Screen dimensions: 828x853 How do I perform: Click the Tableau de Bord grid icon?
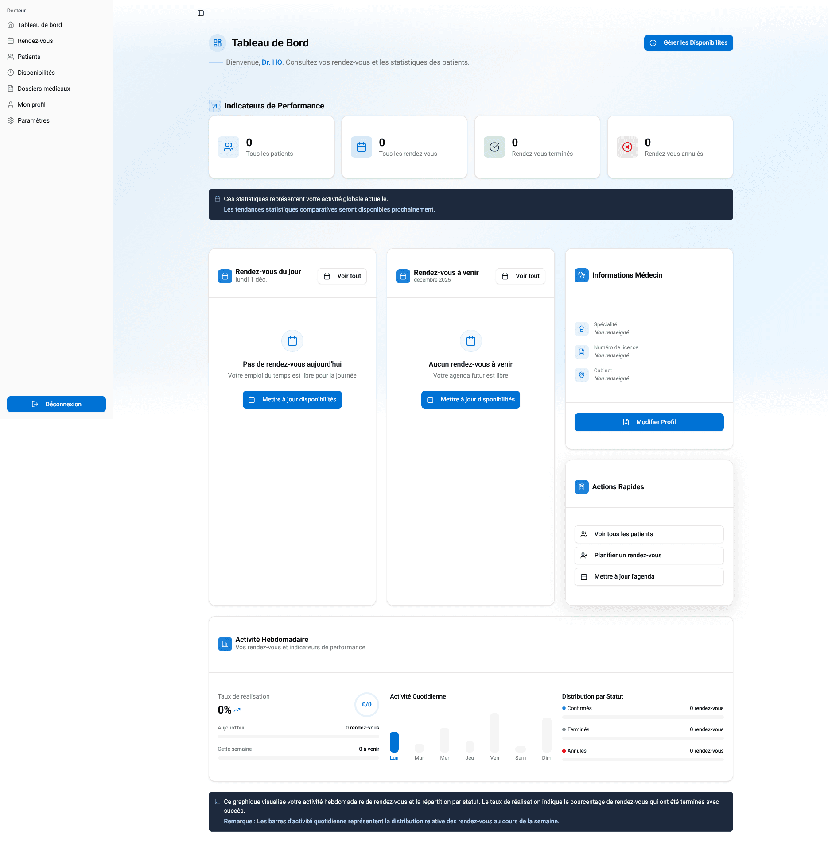[218, 43]
